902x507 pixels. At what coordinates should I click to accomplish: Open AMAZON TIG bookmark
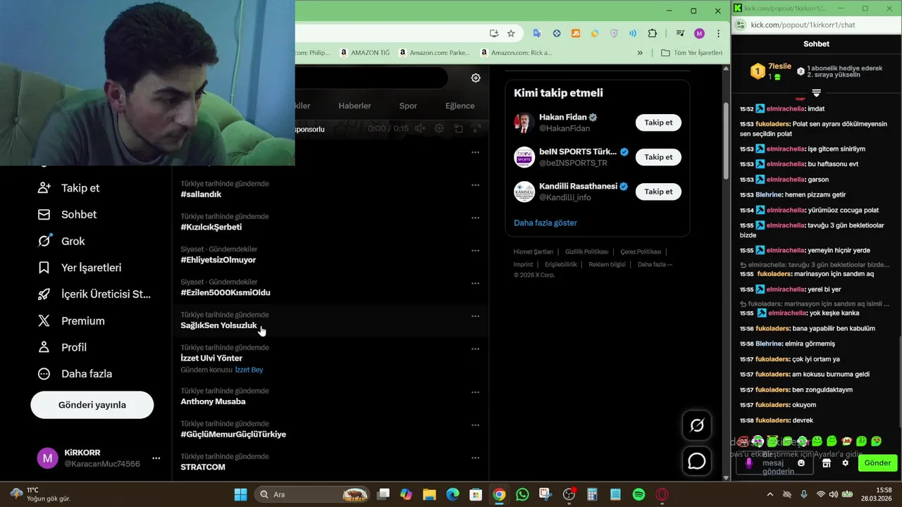pyautogui.click(x=364, y=53)
